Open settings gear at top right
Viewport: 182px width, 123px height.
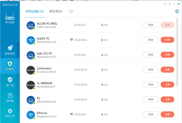177,11
